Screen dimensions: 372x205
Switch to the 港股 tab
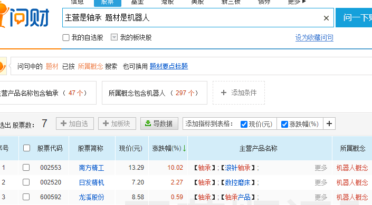click(167, 2)
